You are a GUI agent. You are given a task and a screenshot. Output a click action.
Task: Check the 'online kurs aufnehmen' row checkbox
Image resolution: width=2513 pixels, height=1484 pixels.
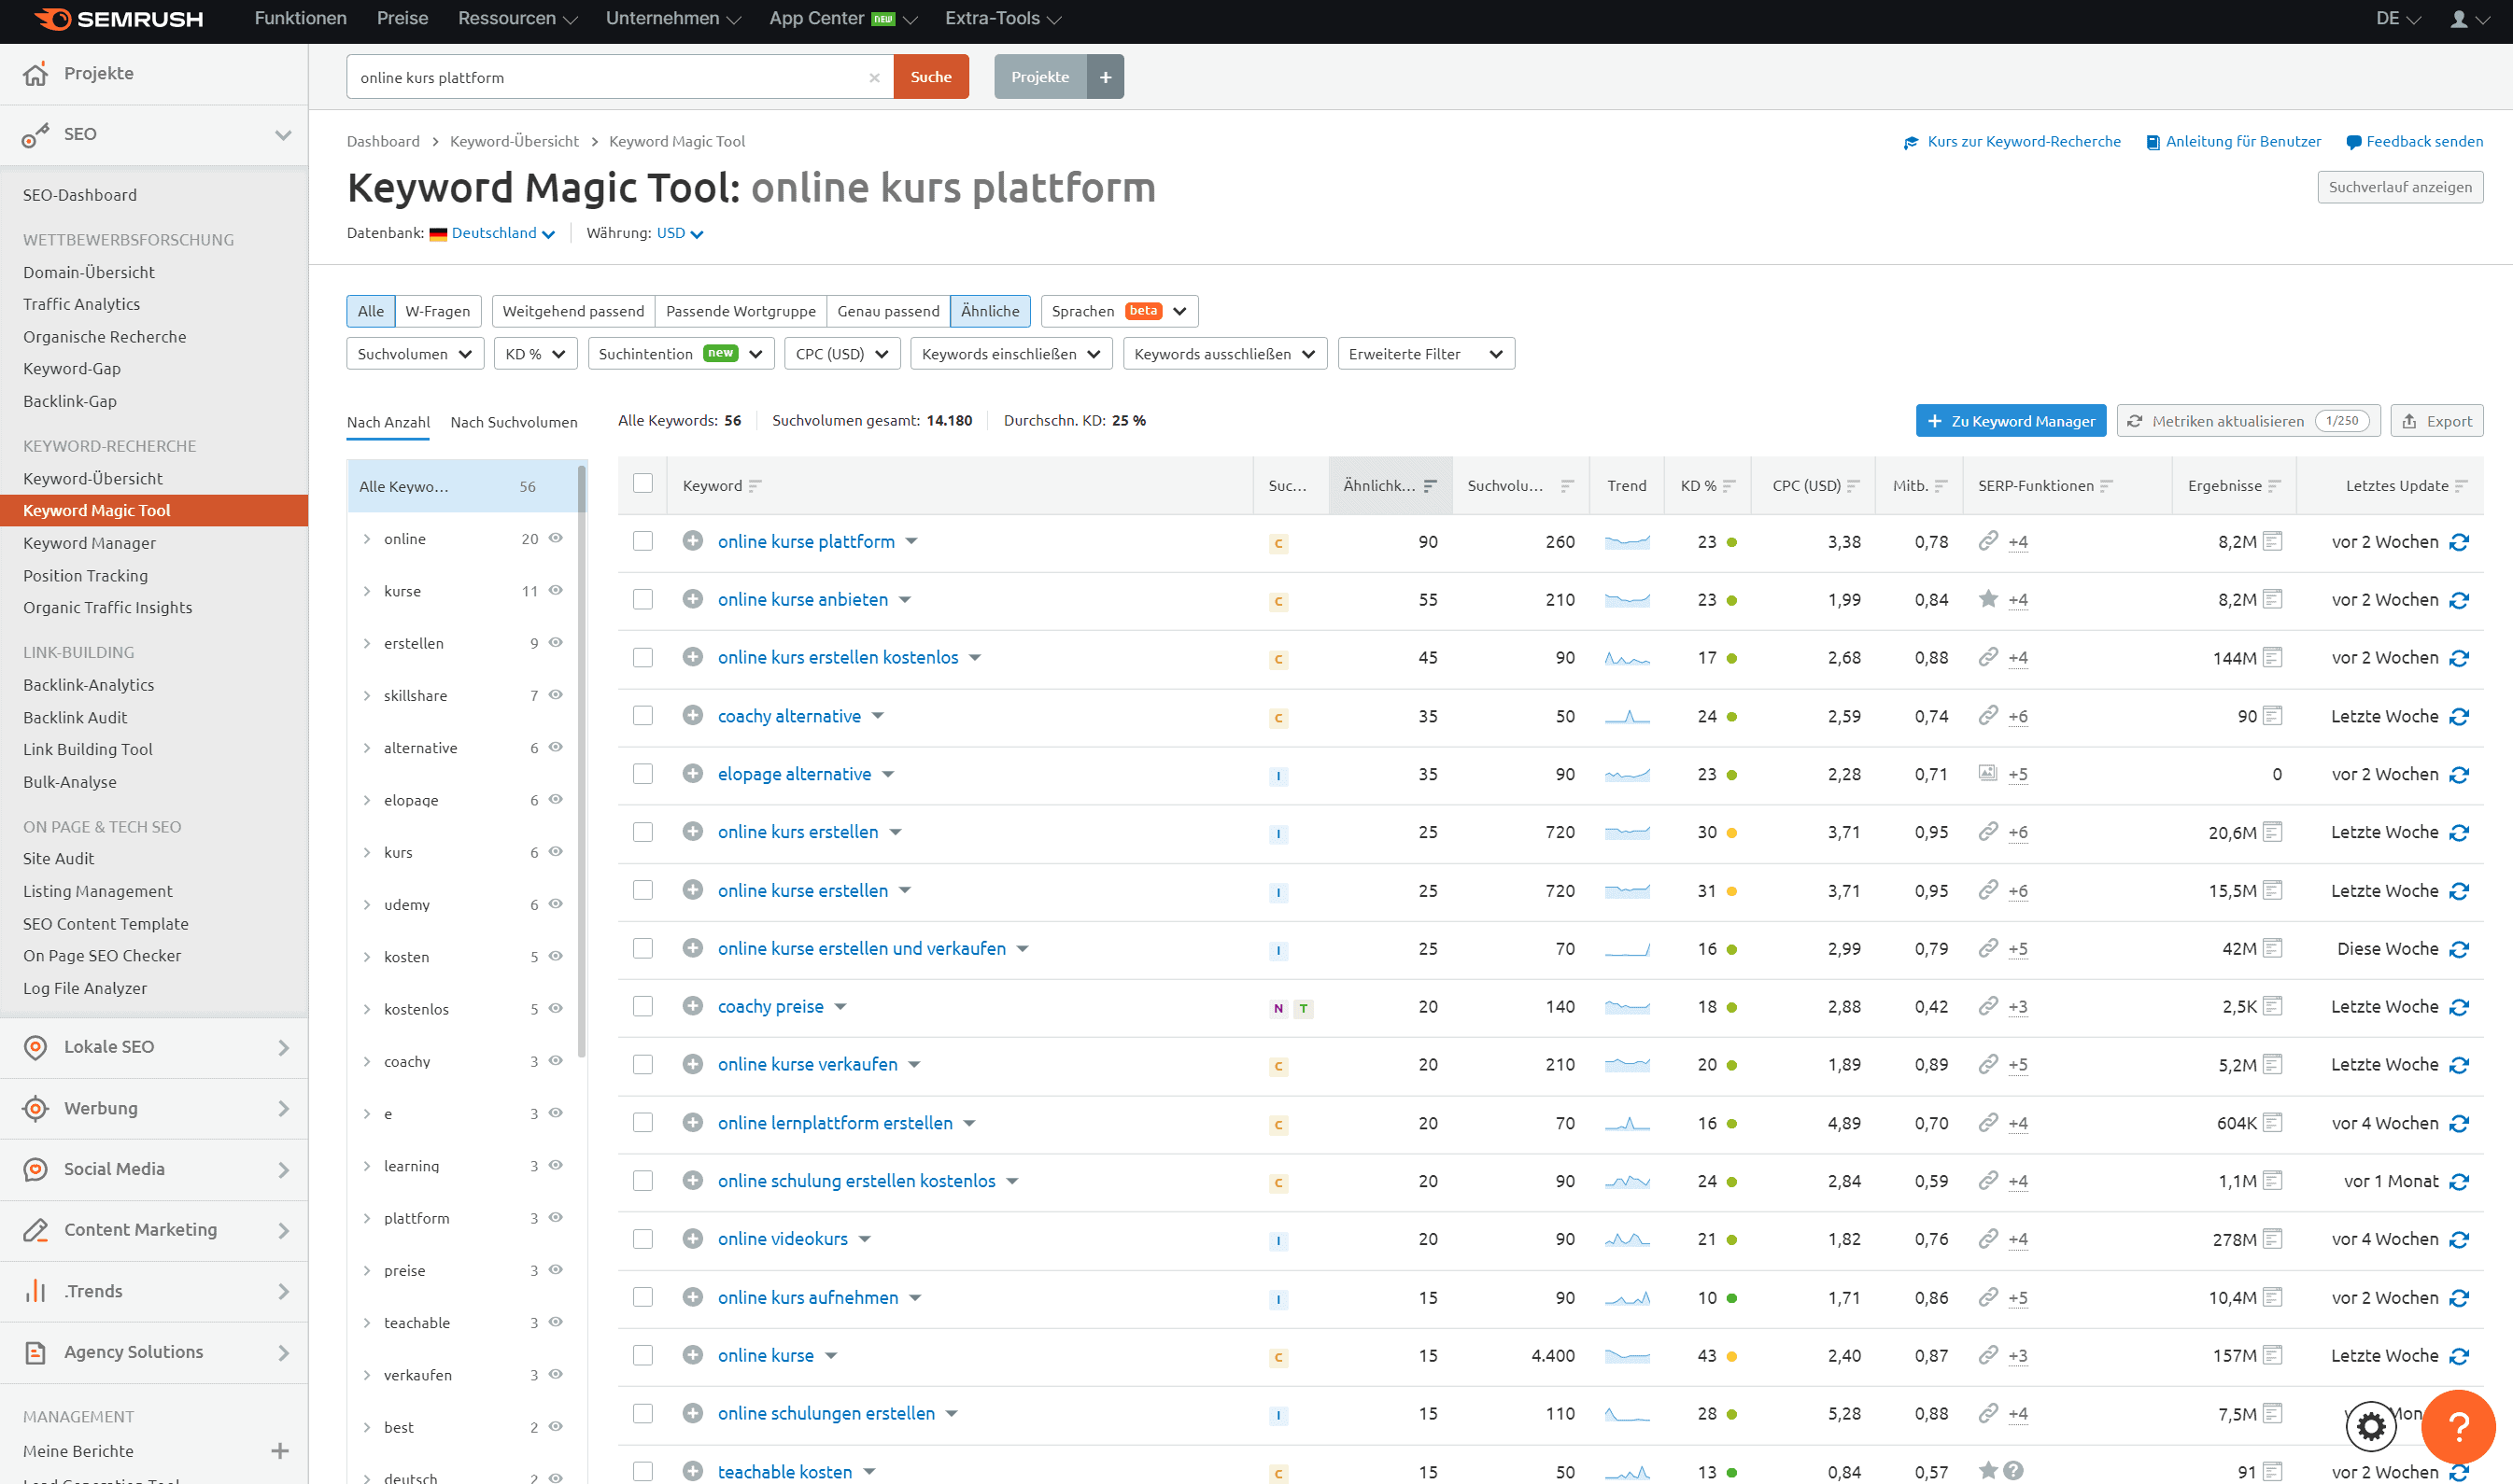pos(642,1297)
